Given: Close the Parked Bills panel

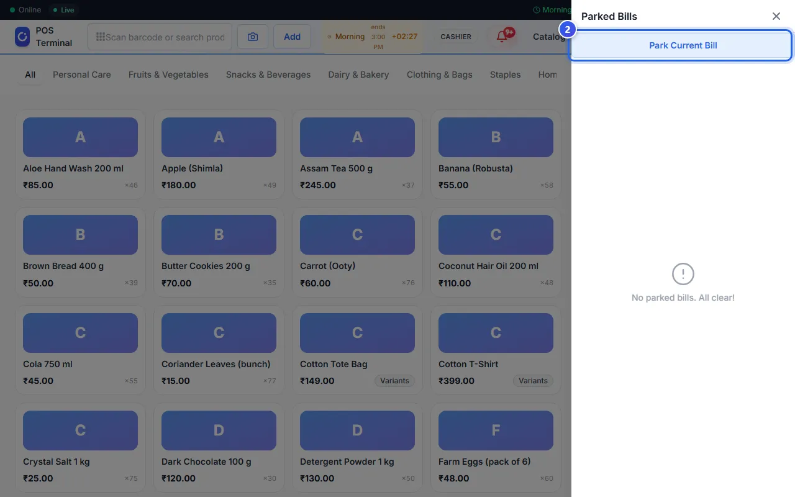Looking at the screenshot, I should pos(776,16).
